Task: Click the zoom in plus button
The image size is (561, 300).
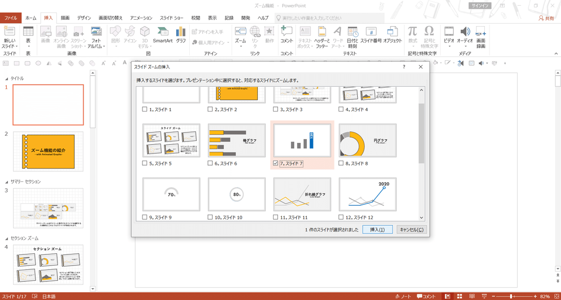Action: click(534, 296)
